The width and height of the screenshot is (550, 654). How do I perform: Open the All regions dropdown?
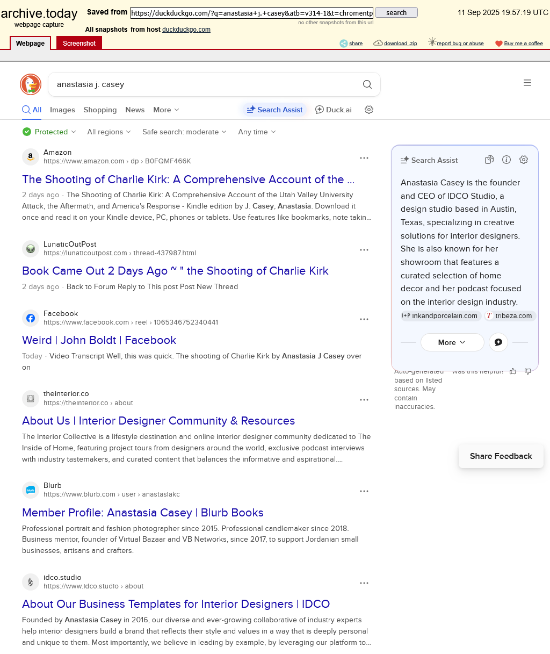(x=109, y=132)
